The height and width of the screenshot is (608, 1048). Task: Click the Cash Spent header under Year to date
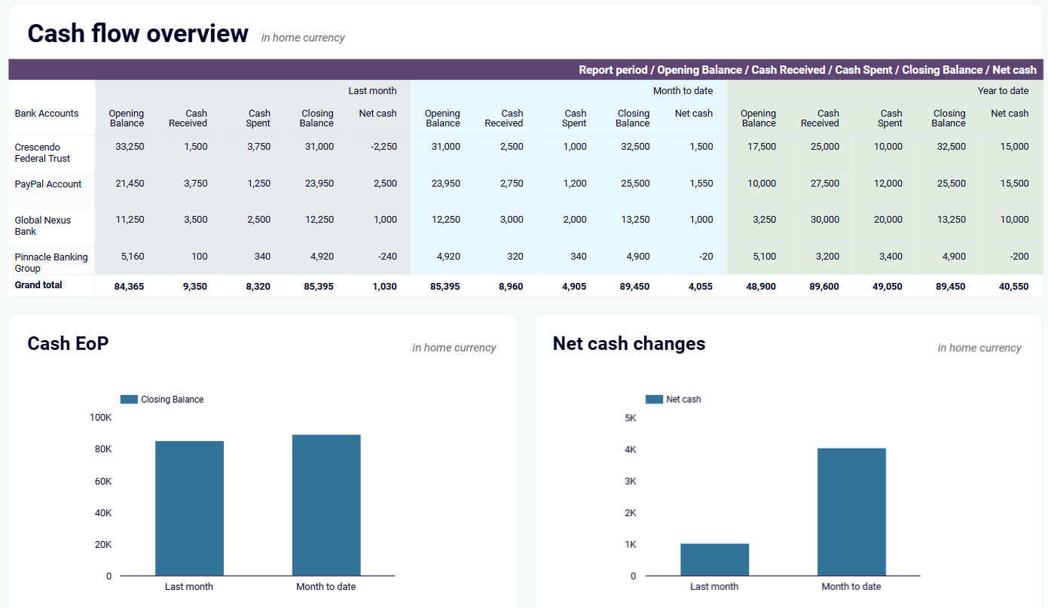pyautogui.click(x=890, y=118)
